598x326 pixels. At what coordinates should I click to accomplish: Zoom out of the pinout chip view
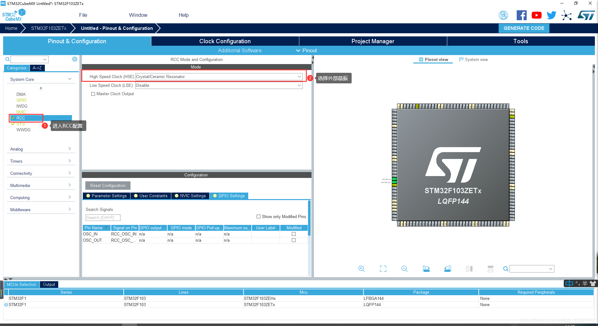[x=404, y=268]
